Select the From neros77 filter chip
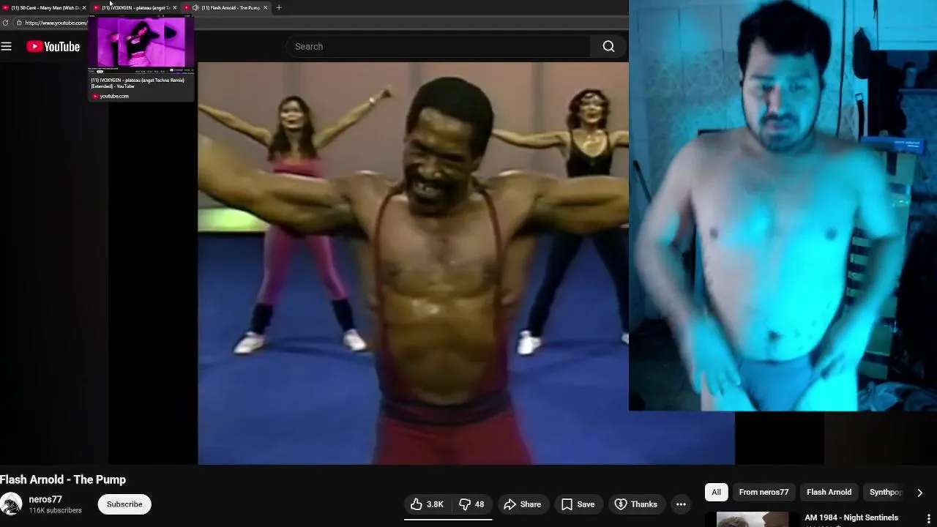 [x=764, y=492]
